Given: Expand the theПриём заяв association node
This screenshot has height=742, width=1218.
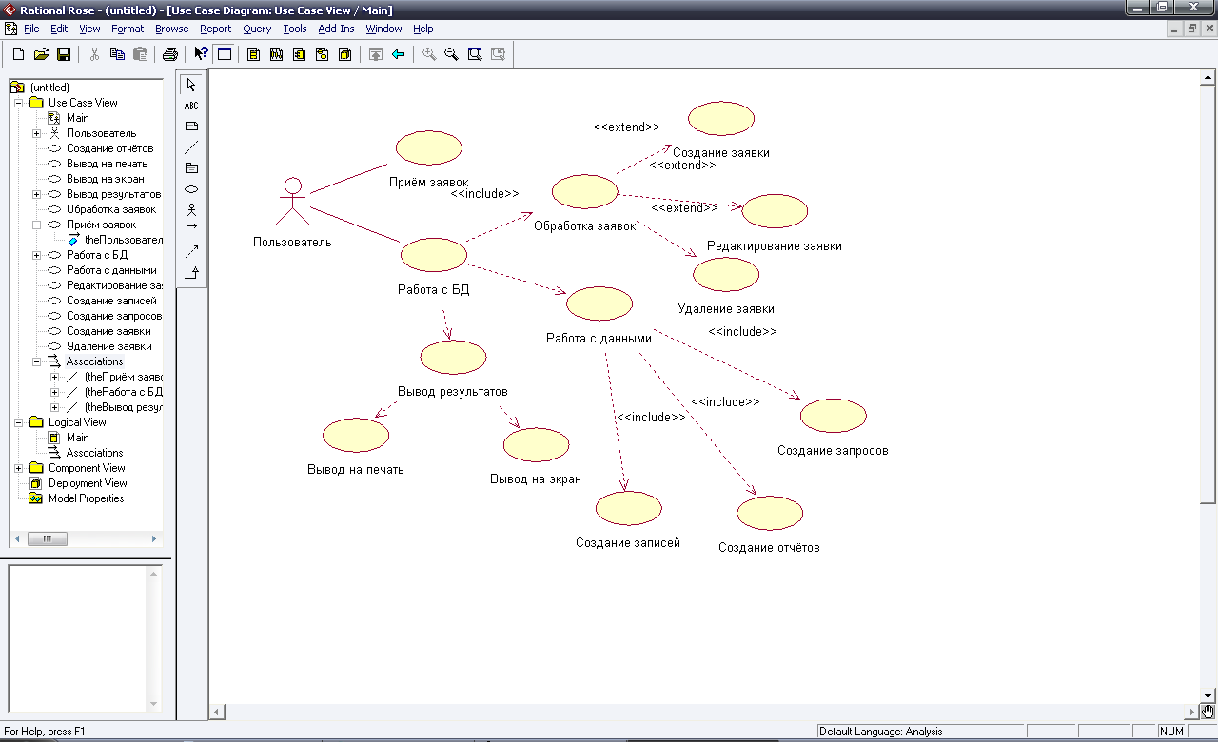Looking at the screenshot, I should [x=55, y=377].
